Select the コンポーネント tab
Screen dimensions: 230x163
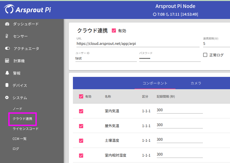click(155, 83)
